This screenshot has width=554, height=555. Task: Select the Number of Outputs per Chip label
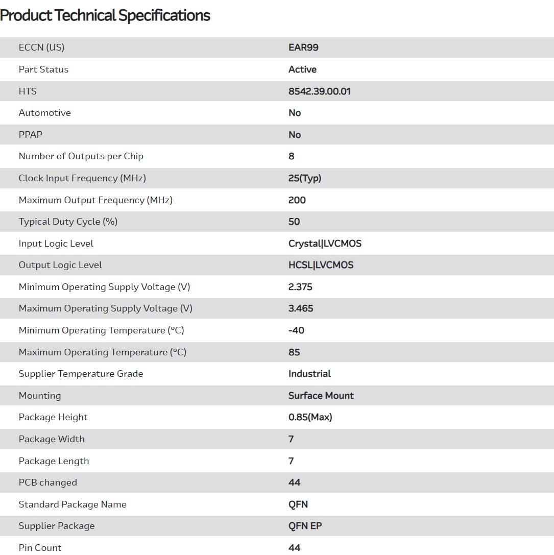[x=81, y=156]
